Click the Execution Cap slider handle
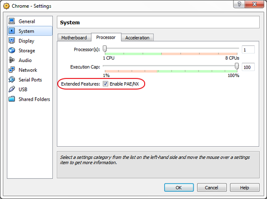The image size is (267, 199). tap(237, 66)
